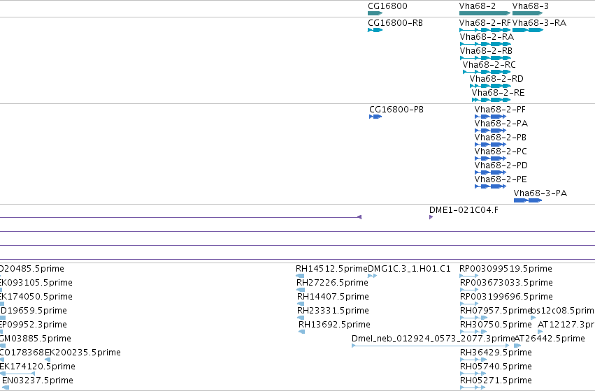This screenshot has height=391, width=595.
Task: Click the DMG1C.3_1.H01.C1 EST label
Action: pyautogui.click(x=409, y=269)
